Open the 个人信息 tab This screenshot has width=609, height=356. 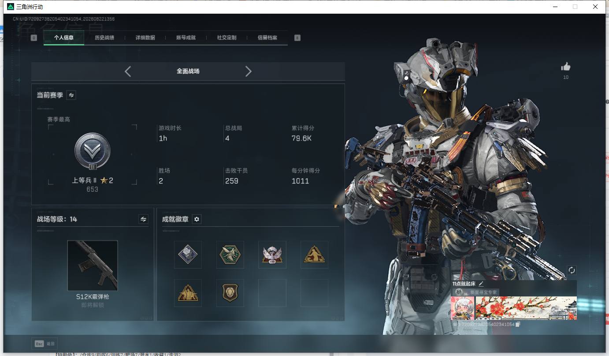[64, 38]
